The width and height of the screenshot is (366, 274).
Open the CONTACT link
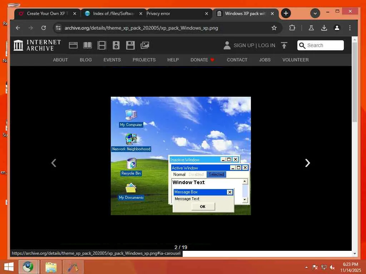237,60
